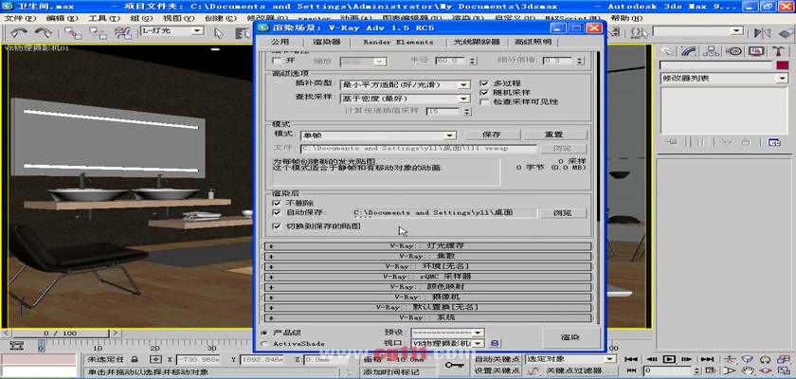The width and height of the screenshot is (796, 379).
Task: Expand the V-Ray 颜色映射 rollout
Action: click(427, 287)
